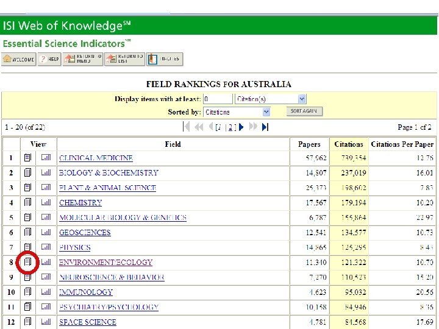
Task: Click the 'Page 1 of 2' text
Action: (415, 127)
